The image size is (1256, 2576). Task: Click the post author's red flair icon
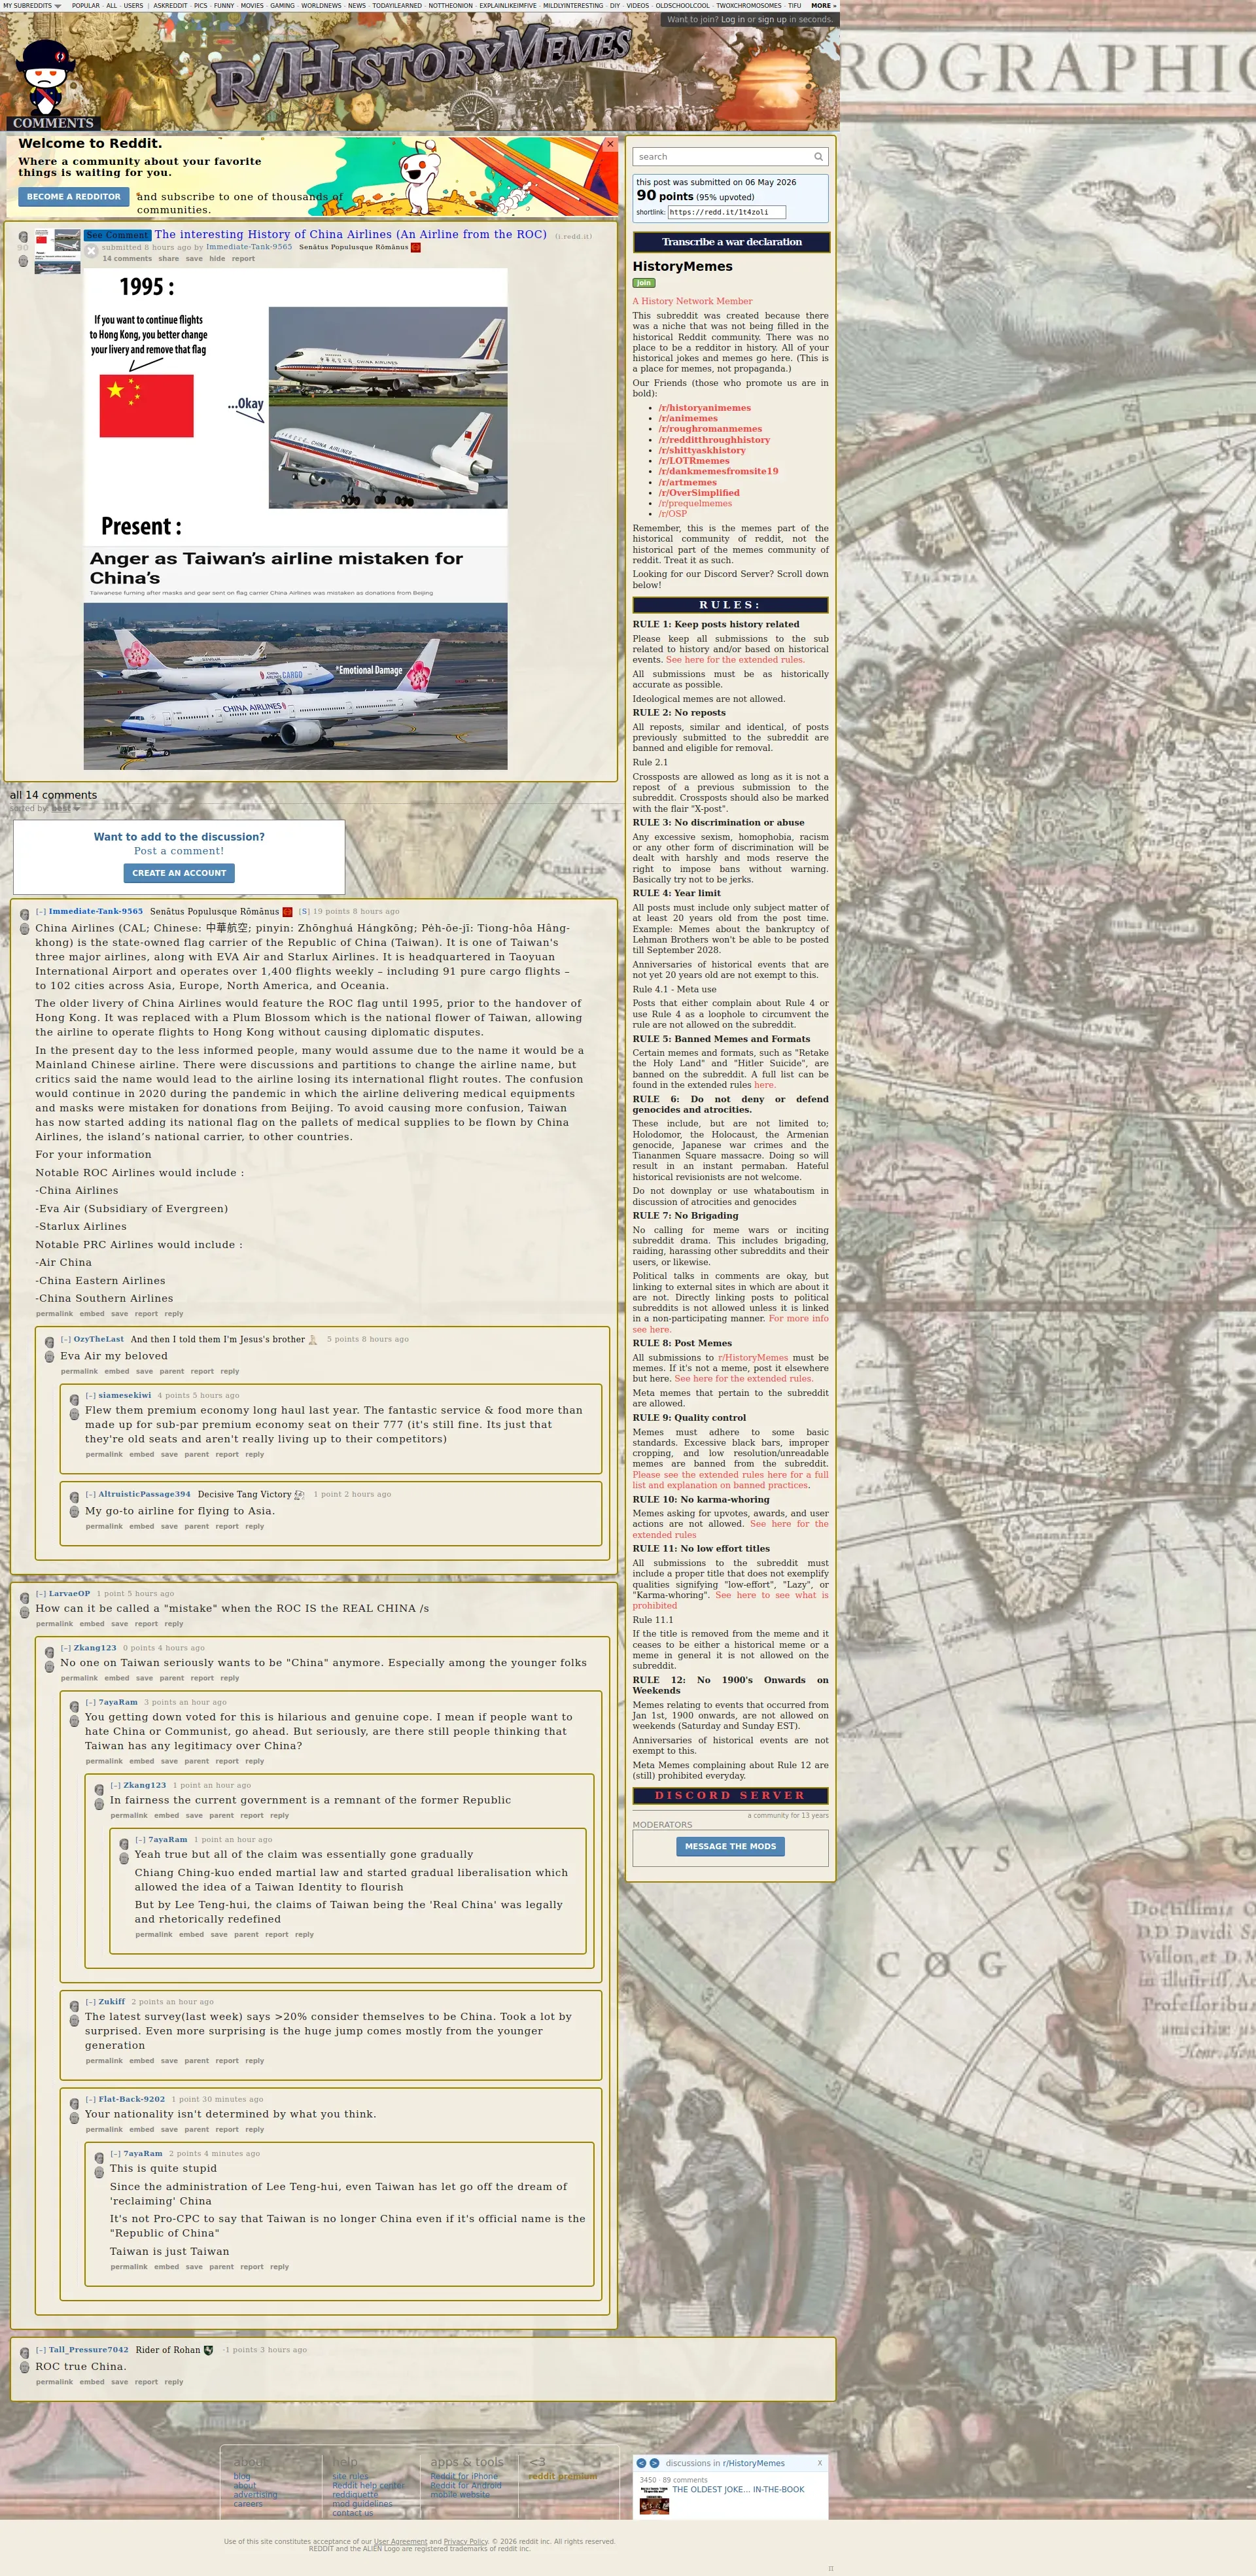coord(416,247)
